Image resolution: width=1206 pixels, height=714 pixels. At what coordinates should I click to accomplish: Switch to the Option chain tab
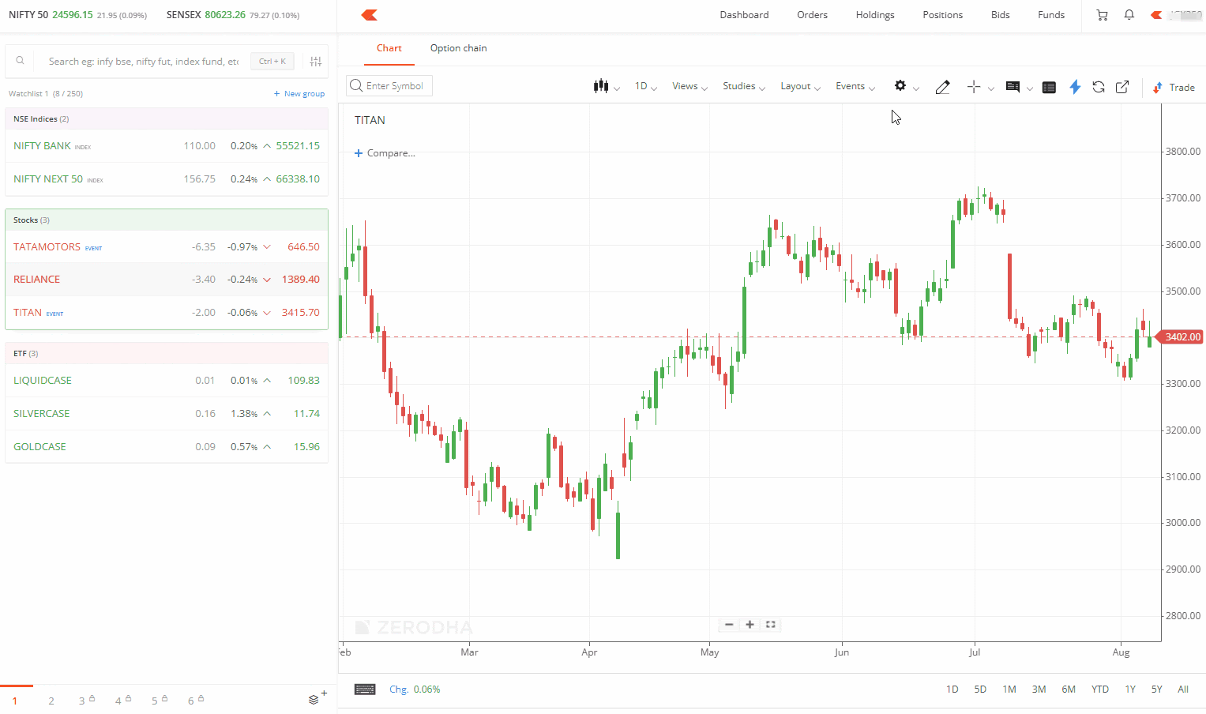[x=458, y=48]
